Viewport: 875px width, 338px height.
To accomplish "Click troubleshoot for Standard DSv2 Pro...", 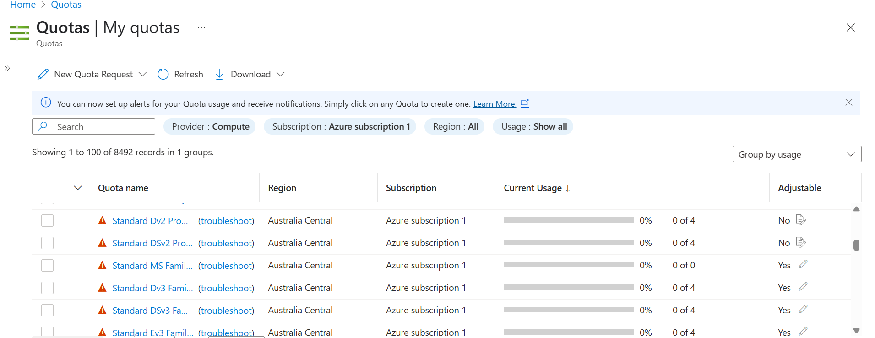I will coord(226,243).
